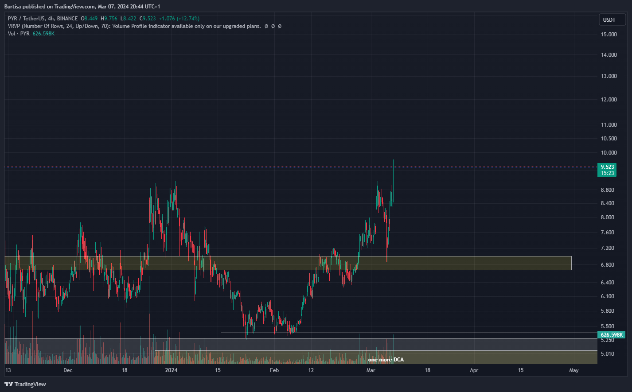The height and width of the screenshot is (392, 632).
Task: Select the 'one more DCA' text annotation
Action: point(386,360)
